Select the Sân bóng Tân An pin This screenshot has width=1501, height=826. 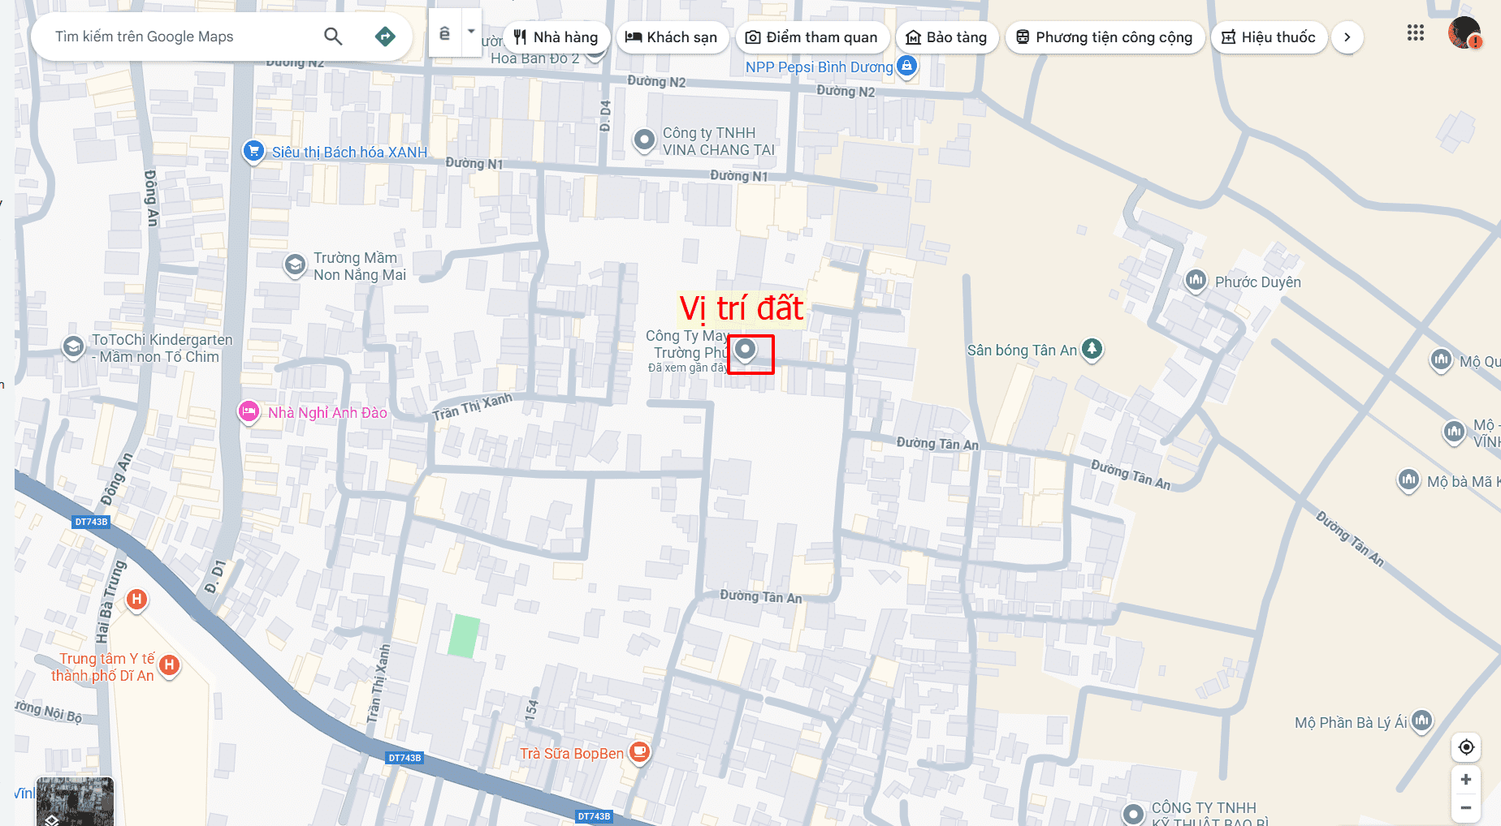pos(1092,350)
